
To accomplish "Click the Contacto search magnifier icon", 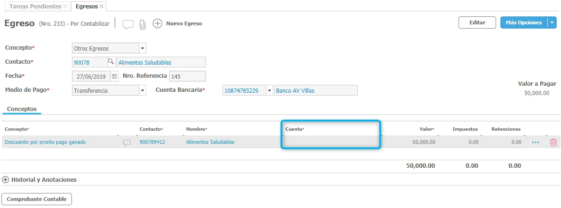I will coord(111,62).
